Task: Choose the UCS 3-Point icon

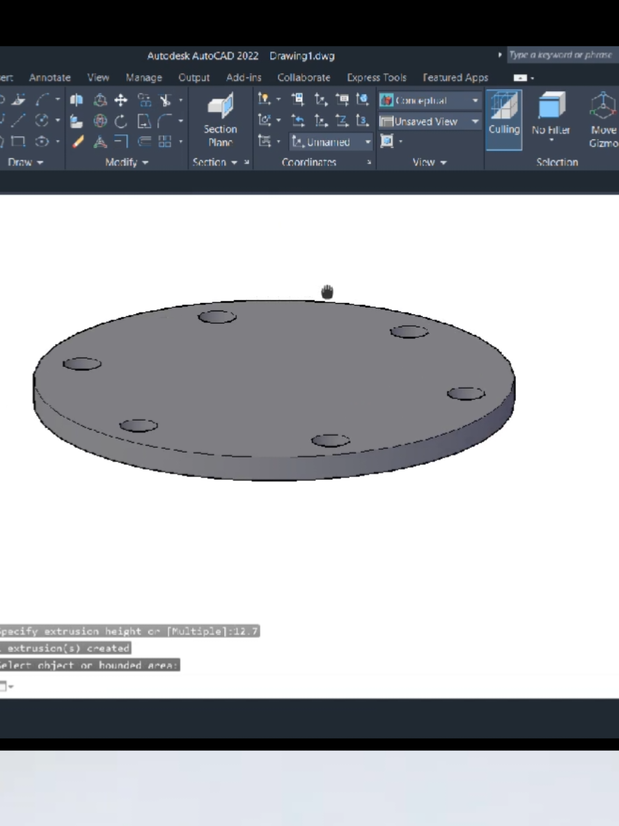Action: [362, 120]
